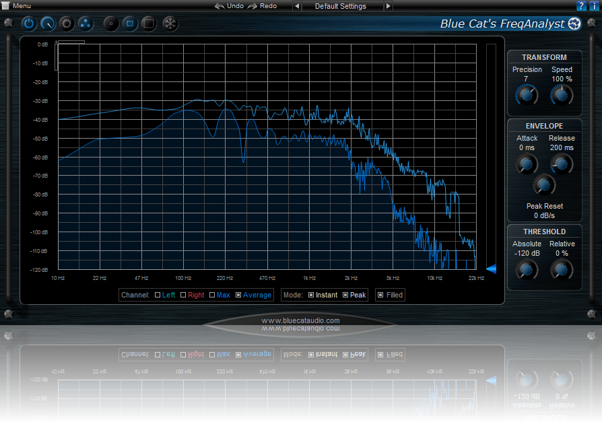Viewport: 602px width, 422px height.
Task: Click the three-dots skin icon in toolbar
Action: pos(85,24)
